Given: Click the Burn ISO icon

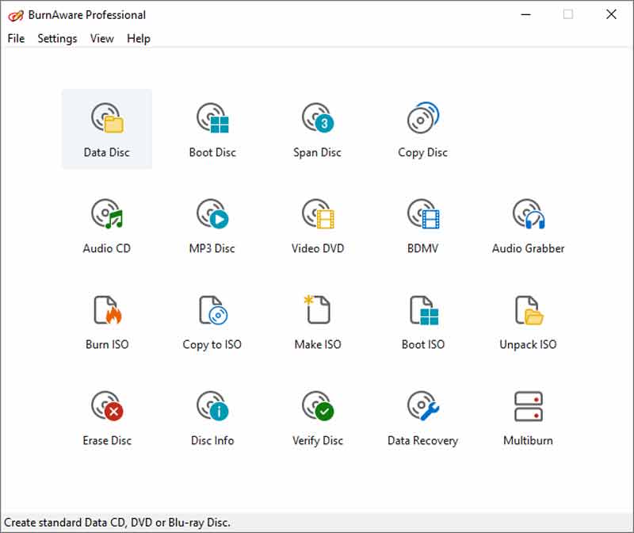Looking at the screenshot, I should pyautogui.click(x=107, y=312).
